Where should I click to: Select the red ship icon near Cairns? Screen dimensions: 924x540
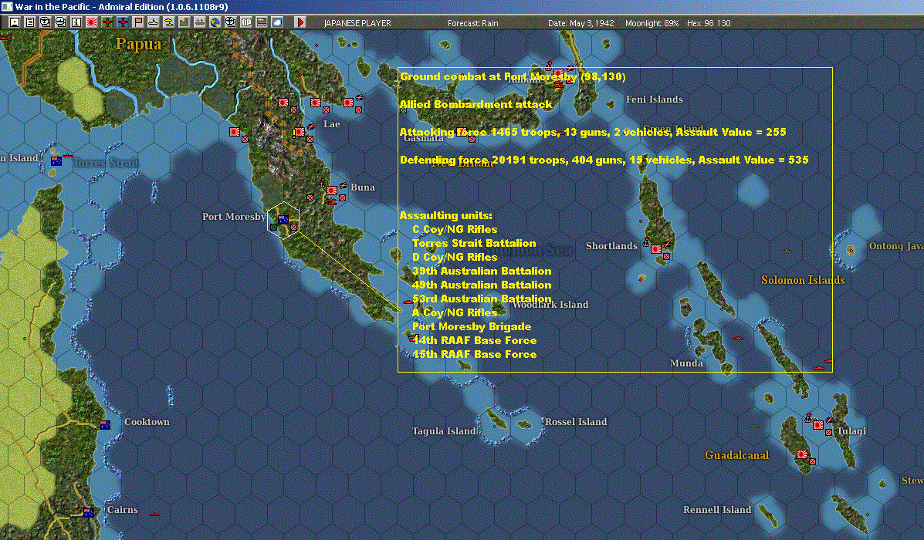coord(154,514)
